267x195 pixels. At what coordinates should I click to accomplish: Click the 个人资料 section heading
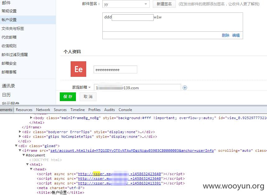[x=72, y=52]
